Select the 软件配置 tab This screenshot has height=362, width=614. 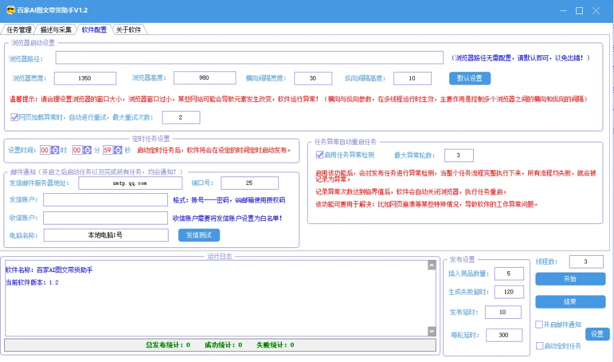pos(94,30)
